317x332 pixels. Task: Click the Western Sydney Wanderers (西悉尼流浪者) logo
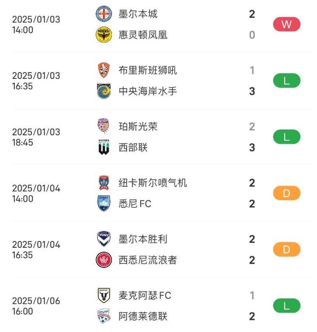pyautogui.click(x=104, y=260)
